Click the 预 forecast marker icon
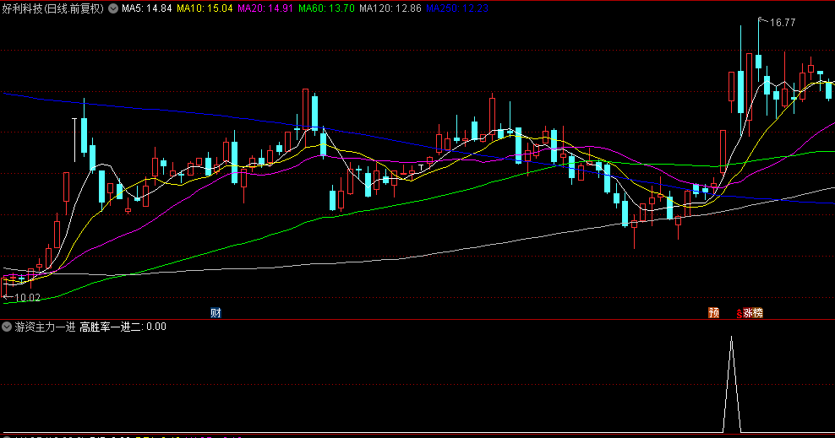The width and height of the screenshot is (835, 438). pyautogui.click(x=713, y=313)
